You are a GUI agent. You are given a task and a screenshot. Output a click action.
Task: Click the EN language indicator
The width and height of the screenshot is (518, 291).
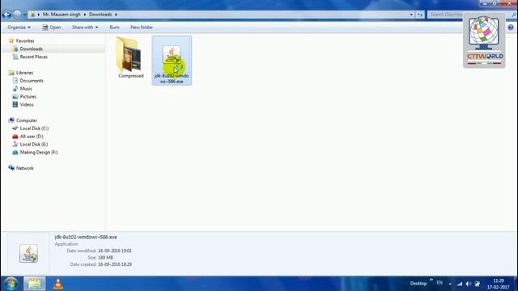439,283
